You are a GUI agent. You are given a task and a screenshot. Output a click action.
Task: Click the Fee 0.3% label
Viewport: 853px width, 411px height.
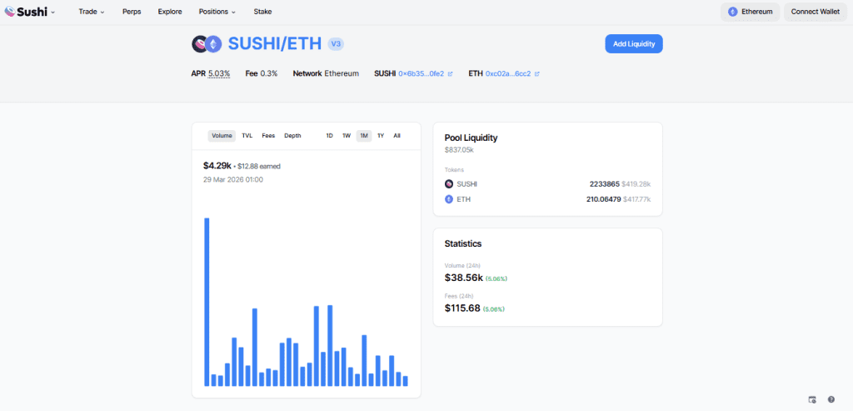(261, 73)
